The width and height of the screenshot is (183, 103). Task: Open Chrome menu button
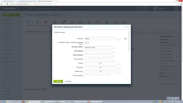(x=182, y=4)
